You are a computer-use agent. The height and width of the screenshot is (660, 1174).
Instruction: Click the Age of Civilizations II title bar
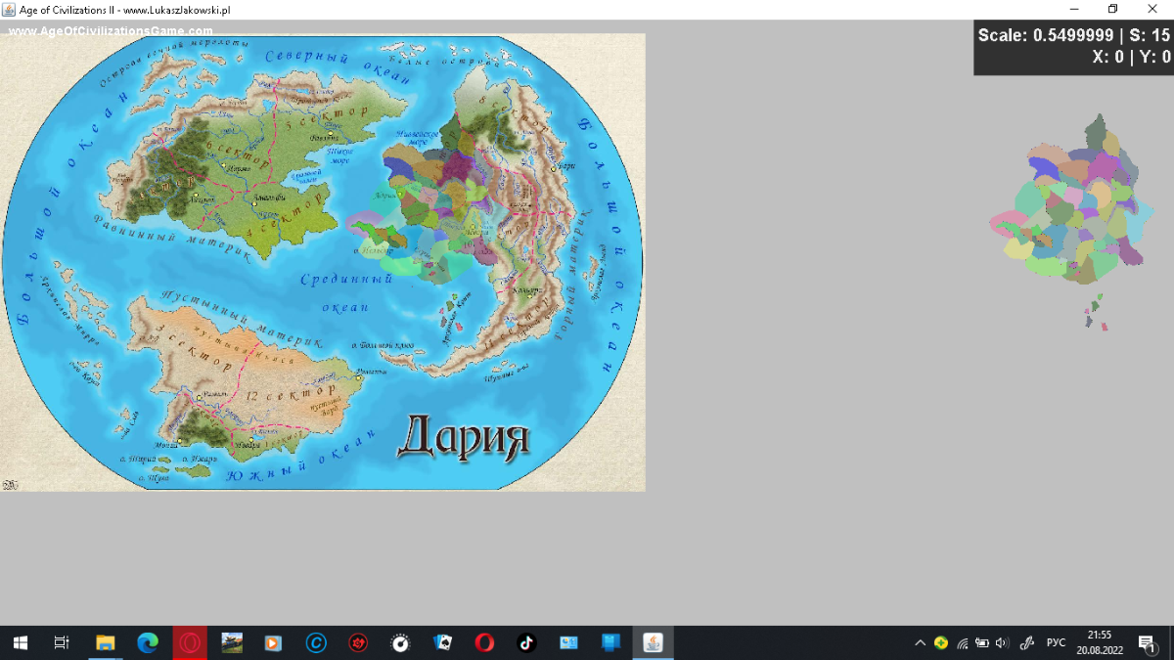587,10
